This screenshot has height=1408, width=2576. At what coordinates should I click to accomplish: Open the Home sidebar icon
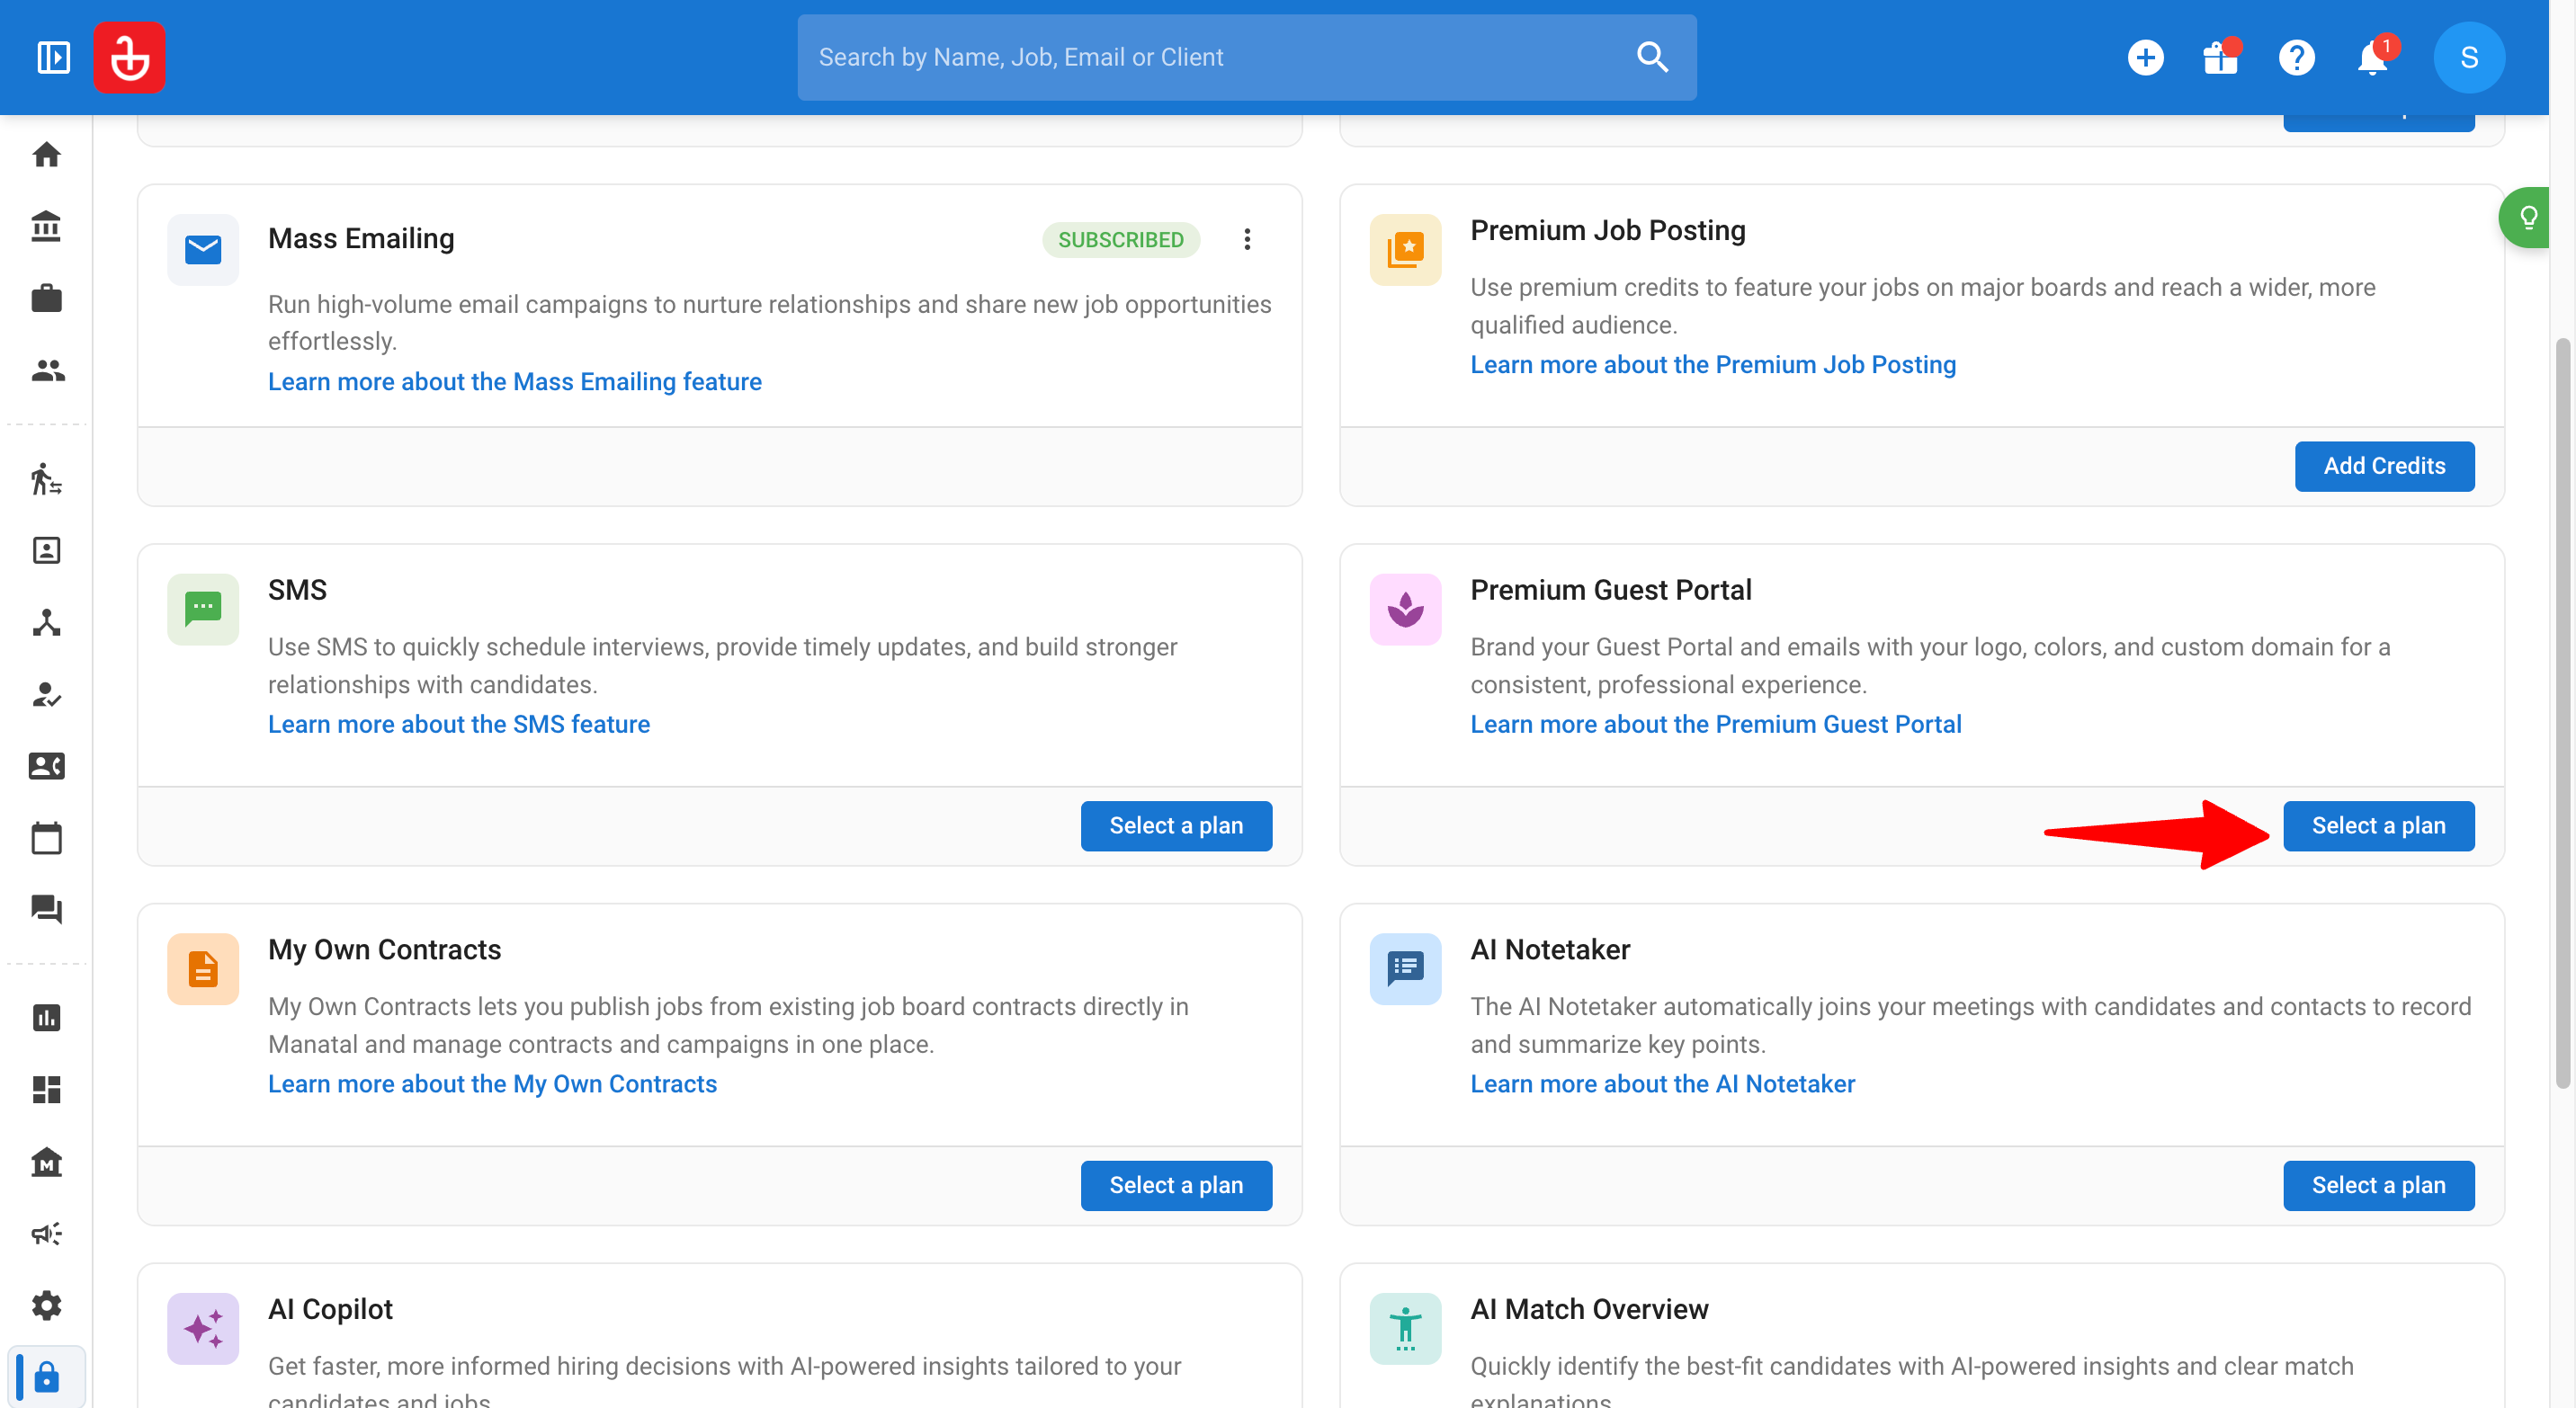(x=46, y=155)
